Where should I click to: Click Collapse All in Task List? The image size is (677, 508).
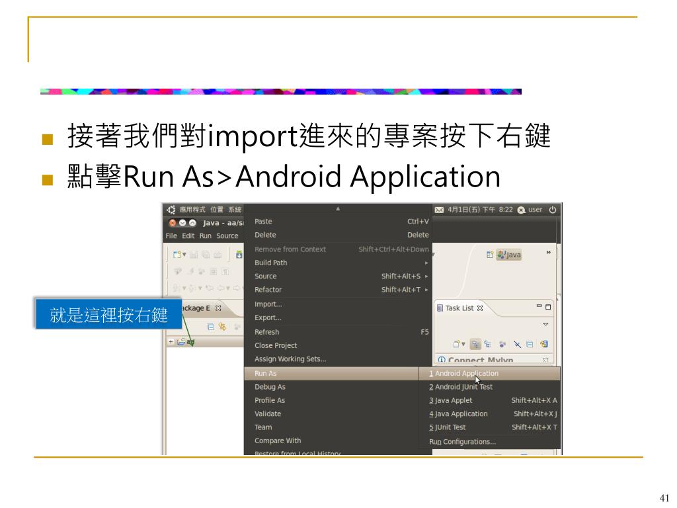(530, 344)
